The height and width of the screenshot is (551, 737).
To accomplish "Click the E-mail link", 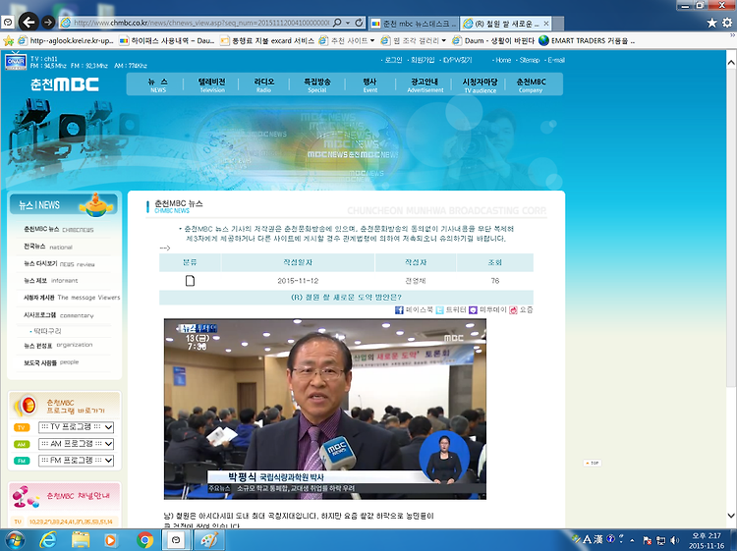I will (556, 60).
